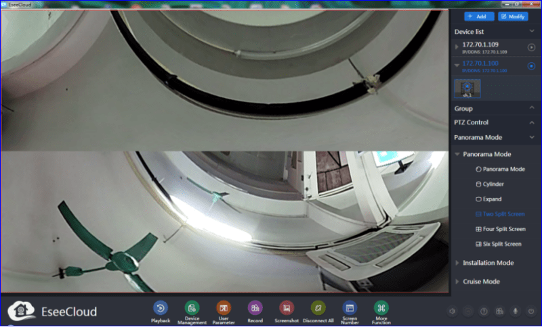Open the More Function icon
This screenshot has height=327, width=542.
coord(381,309)
